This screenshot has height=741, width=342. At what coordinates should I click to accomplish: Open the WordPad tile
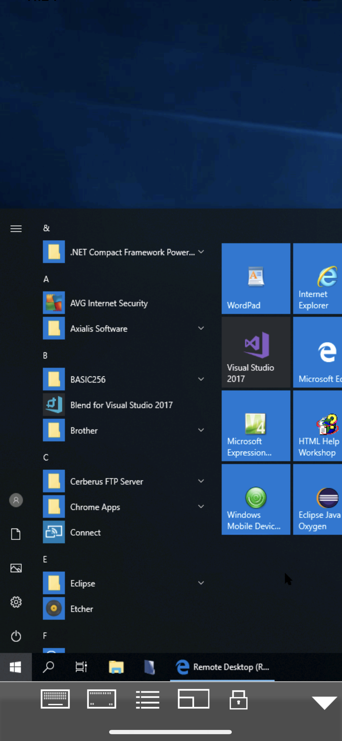(x=256, y=278)
